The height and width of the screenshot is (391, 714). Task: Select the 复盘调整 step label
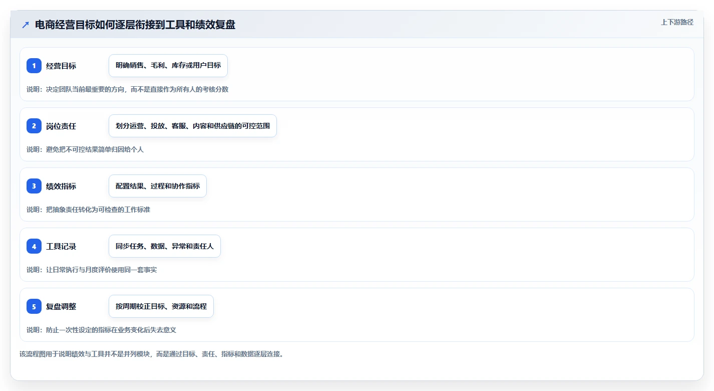61,306
